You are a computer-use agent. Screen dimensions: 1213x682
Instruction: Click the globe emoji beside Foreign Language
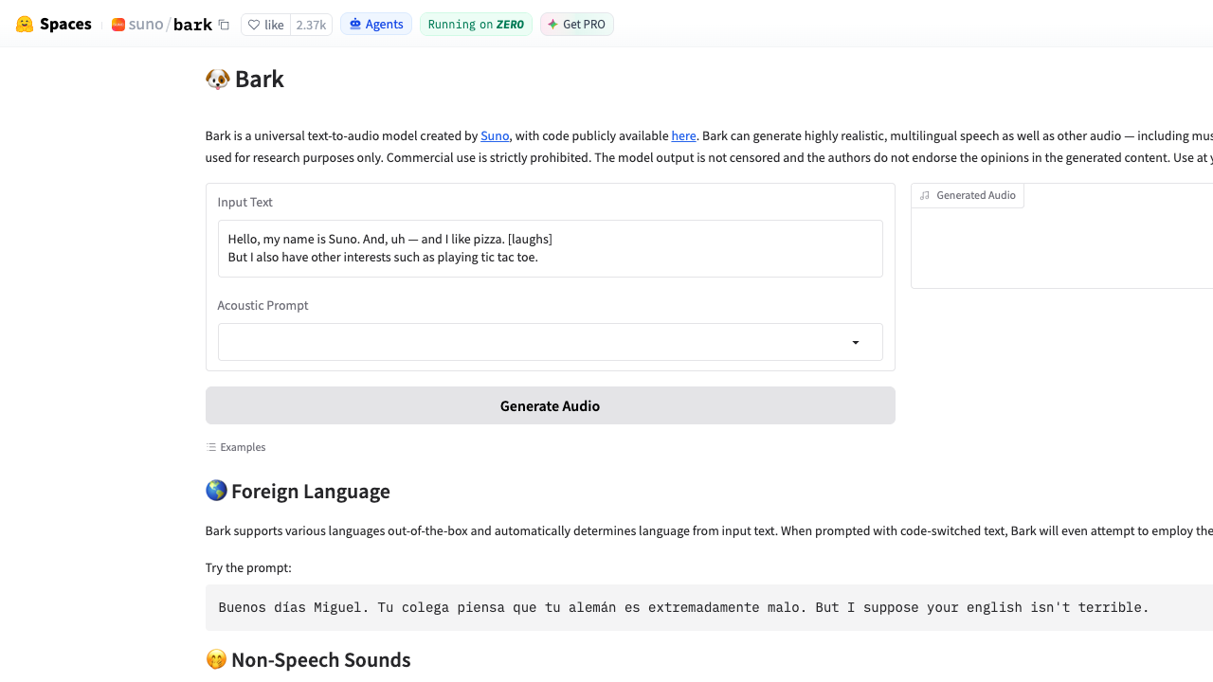pos(216,491)
